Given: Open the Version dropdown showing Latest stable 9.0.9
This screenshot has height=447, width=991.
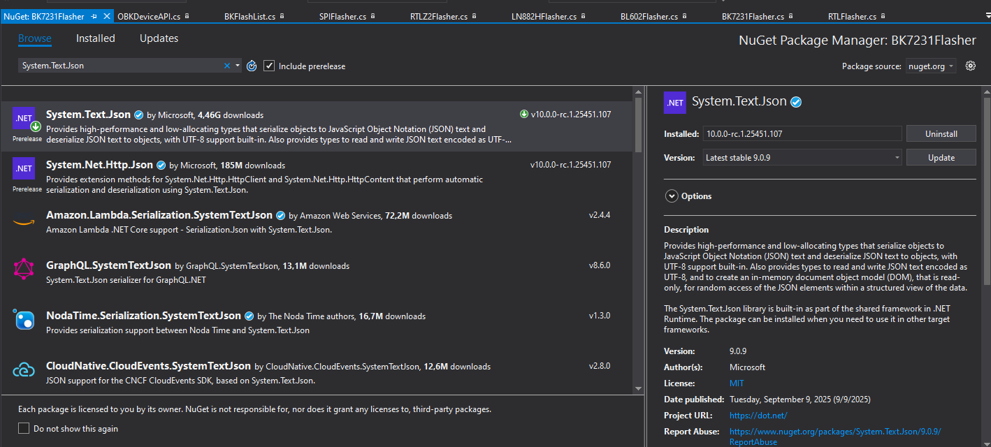Looking at the screenshot, I should pyautogui.click(x=802, y=157).
